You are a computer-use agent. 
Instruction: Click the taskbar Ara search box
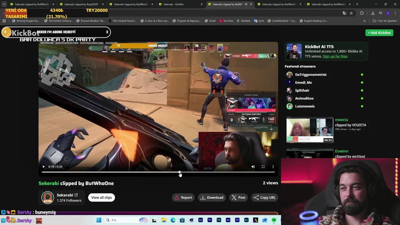(x=127, y=220)
